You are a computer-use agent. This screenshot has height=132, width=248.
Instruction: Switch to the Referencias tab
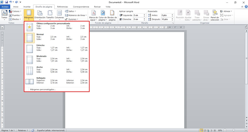pos(63,7)
